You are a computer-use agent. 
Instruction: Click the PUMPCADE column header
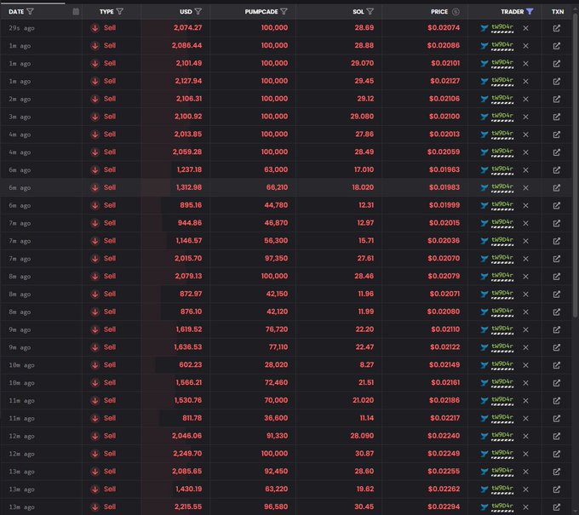click(x=261, y=12)
